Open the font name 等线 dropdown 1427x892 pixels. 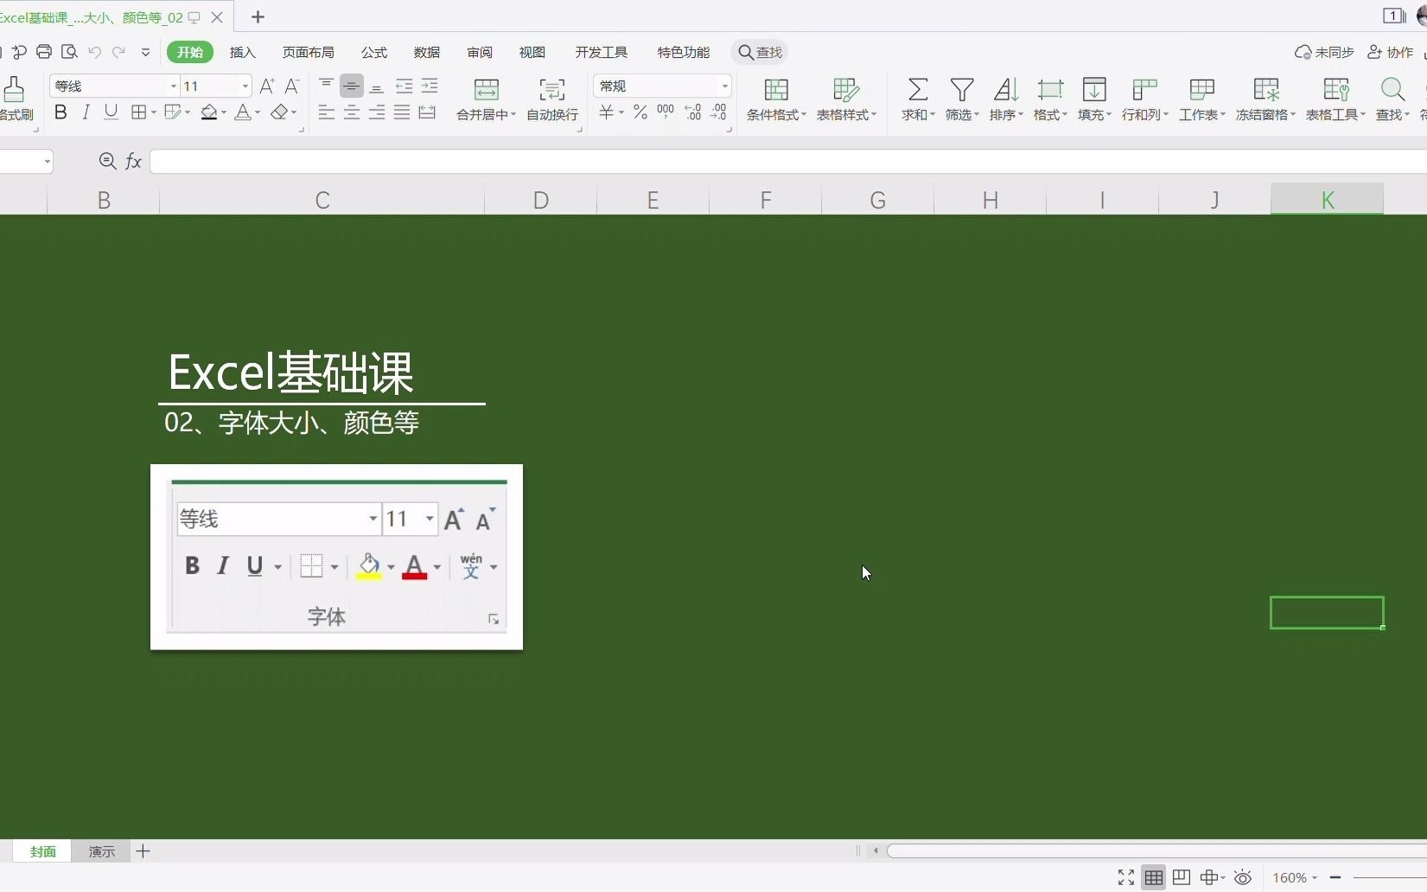tap(173, 86)
